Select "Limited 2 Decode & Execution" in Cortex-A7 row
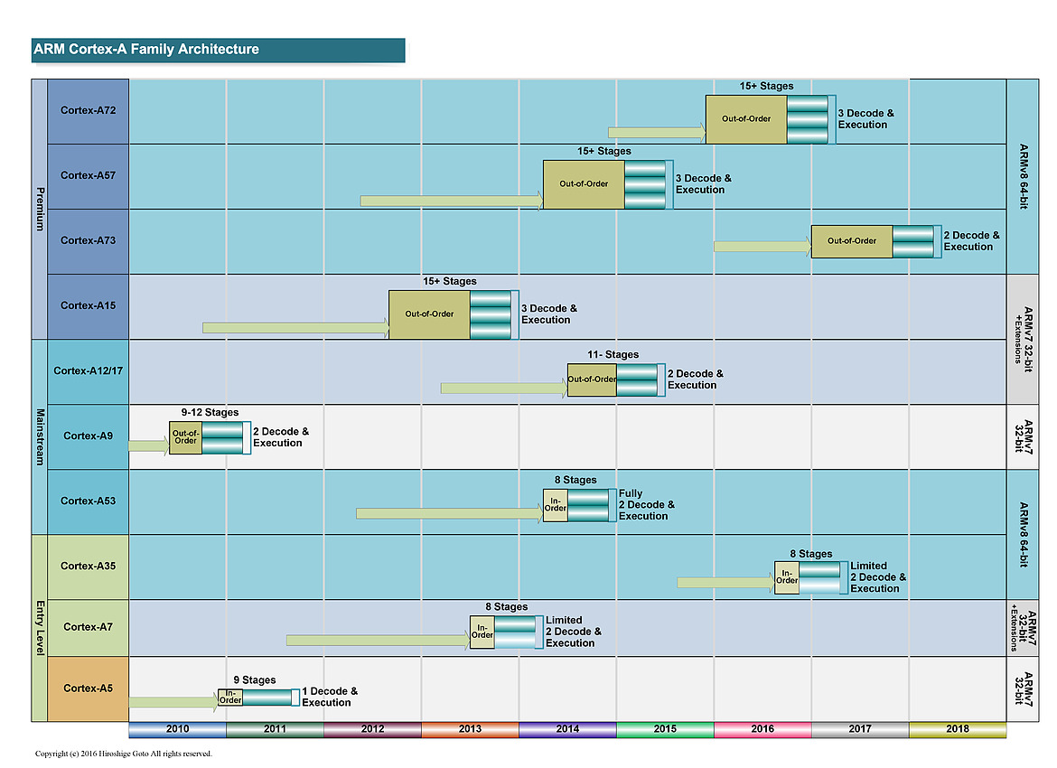Screen dimensions: 1057x768 tap(574, 632)
